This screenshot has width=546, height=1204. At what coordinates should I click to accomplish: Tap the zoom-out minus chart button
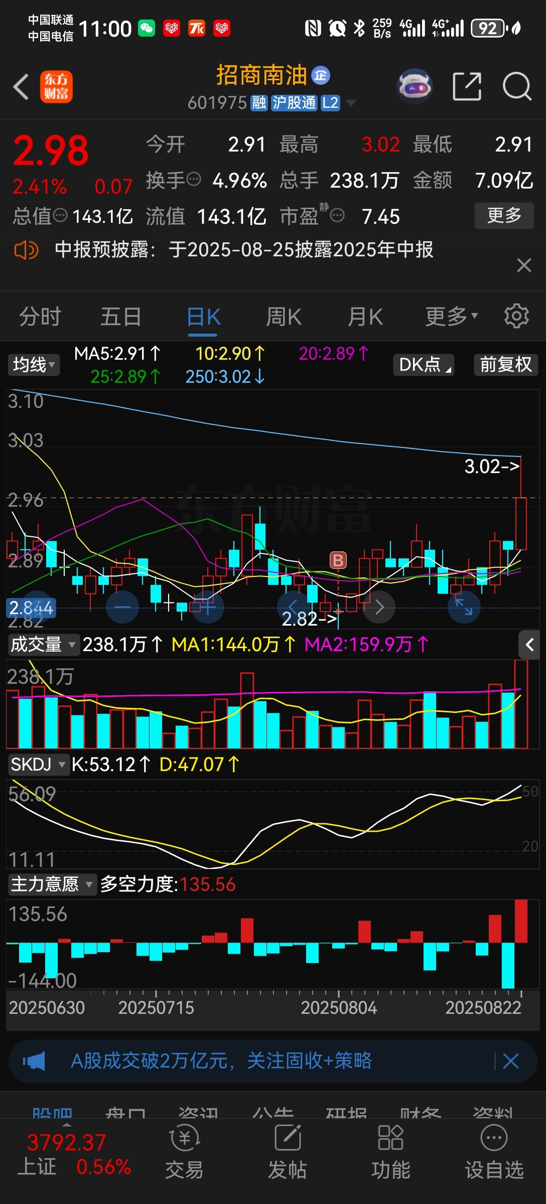[x=122, y=607]
